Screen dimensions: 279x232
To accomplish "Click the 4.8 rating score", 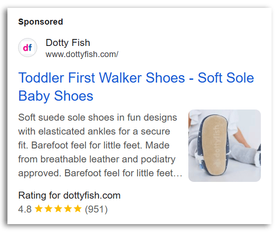I will 25,209.
